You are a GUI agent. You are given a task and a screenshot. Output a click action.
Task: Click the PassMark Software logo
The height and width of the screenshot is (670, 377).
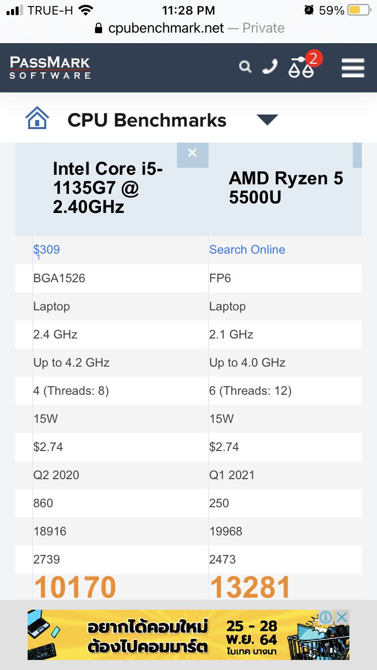[x=50, y=67]
